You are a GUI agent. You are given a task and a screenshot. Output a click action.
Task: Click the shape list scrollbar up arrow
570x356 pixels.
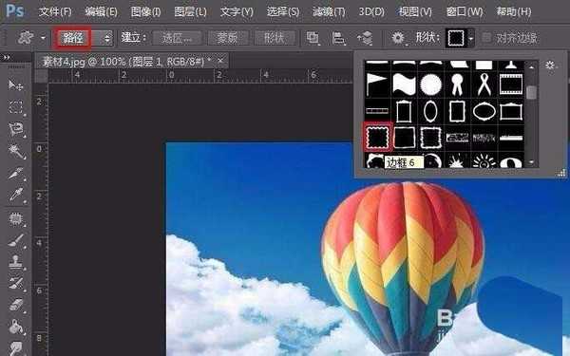tap(531, 67)
